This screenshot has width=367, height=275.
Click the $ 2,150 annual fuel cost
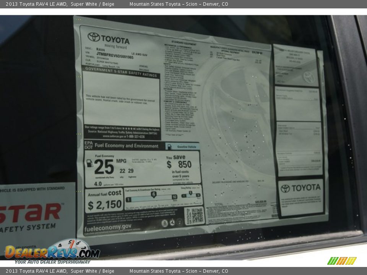(105, 205)
